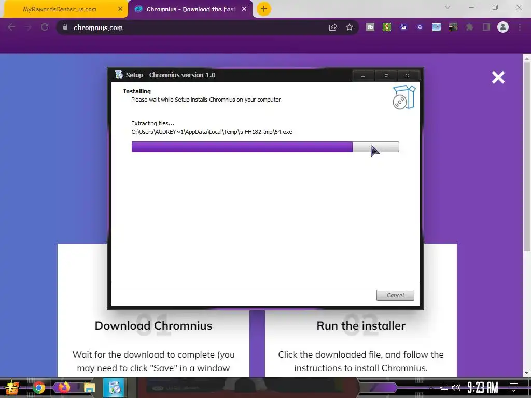Screen dimensions: 531x398
Task: Close the Chromnius browser tab
Action: pyautogui.click(x=244, y=9)
